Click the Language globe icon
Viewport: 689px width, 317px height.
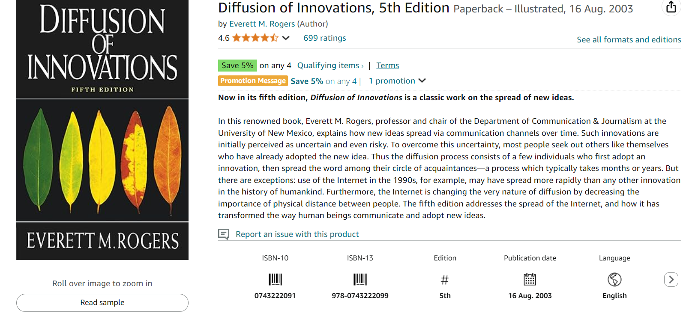614,280
